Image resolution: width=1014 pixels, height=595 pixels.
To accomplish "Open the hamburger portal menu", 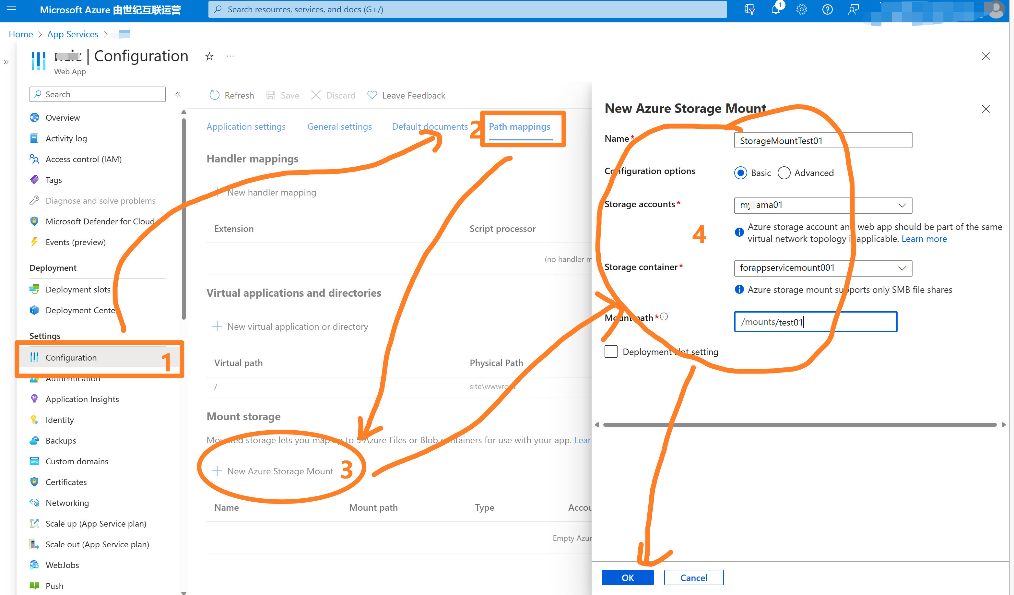I will click(x=12, y=9).
